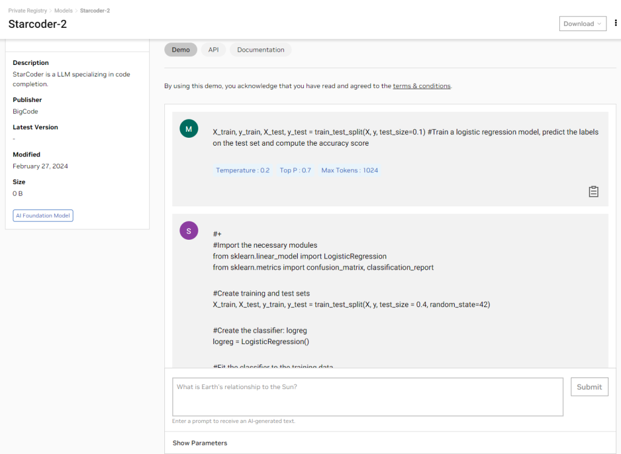Open the terms & conditions link
Image resolution: width=621 pixels, height=454 pixels.
point(421,86)
